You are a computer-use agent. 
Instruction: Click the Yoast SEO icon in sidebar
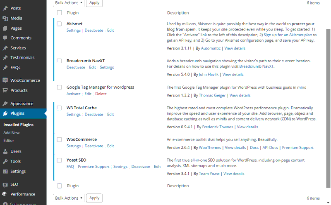5,184
